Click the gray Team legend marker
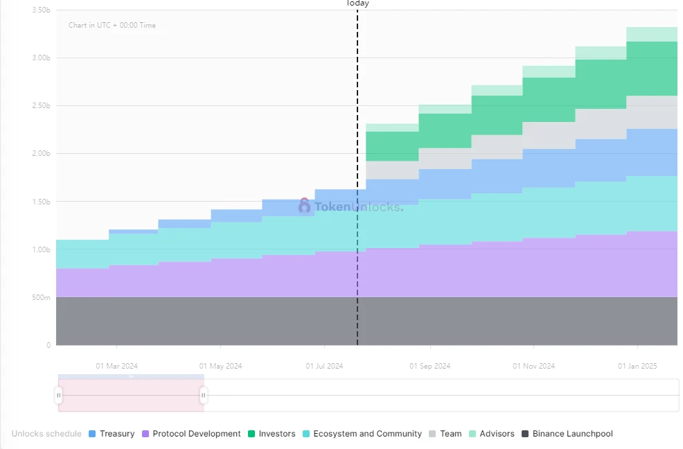The width and height of the screenshot is (683, 449). pos(433,434)
